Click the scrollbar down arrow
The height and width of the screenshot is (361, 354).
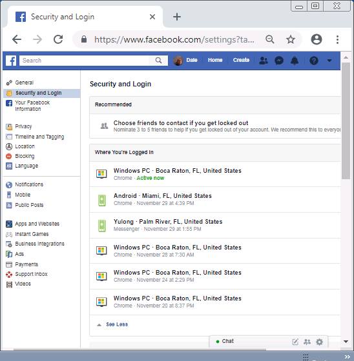pos(346,342)
